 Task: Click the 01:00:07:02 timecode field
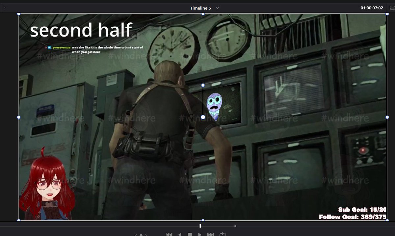[x=372, y=8]
